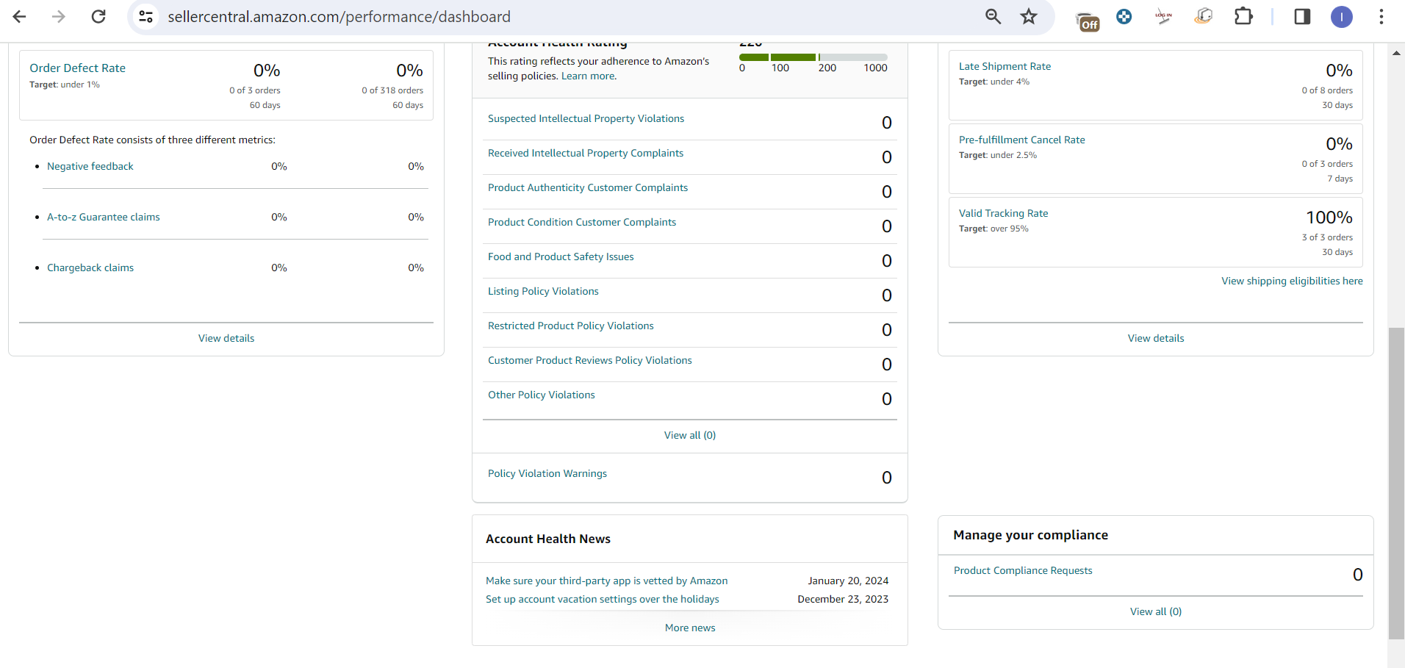Open the Extensions puzzle piece menu
Screen dimensions: 1405x668
click(x=1243, y=16)
